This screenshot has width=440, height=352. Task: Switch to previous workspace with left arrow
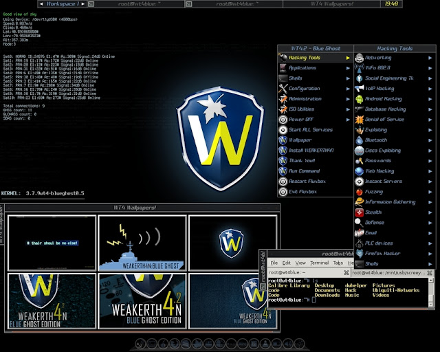tap(41, 4)
